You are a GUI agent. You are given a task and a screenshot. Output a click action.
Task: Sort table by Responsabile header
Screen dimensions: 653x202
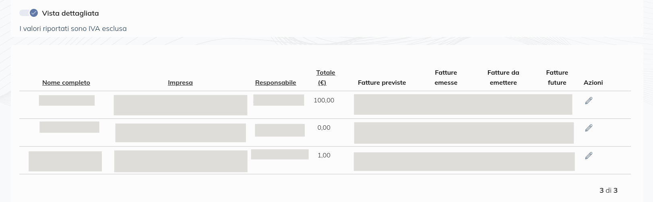click(275, 82)
